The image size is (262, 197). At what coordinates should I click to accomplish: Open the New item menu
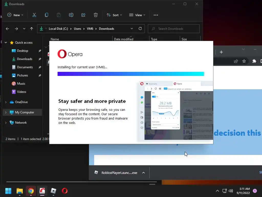[15, 15]
